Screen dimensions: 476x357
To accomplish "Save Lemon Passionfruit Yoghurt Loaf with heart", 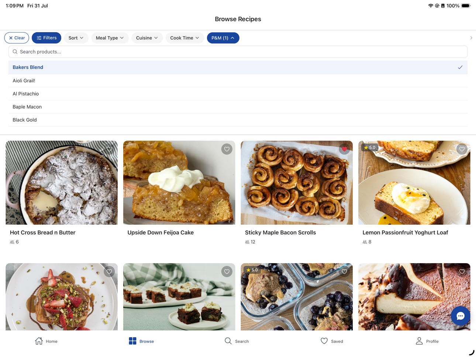I will coord(462,149).
